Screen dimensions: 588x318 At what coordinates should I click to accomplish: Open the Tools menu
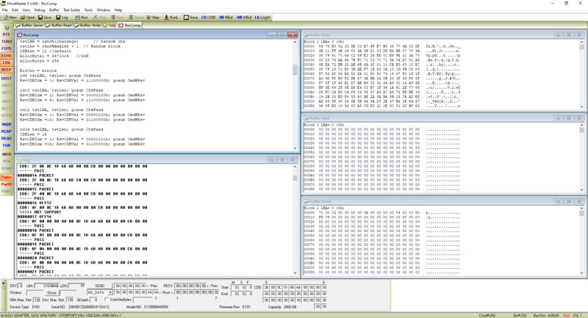pos(88,10)
